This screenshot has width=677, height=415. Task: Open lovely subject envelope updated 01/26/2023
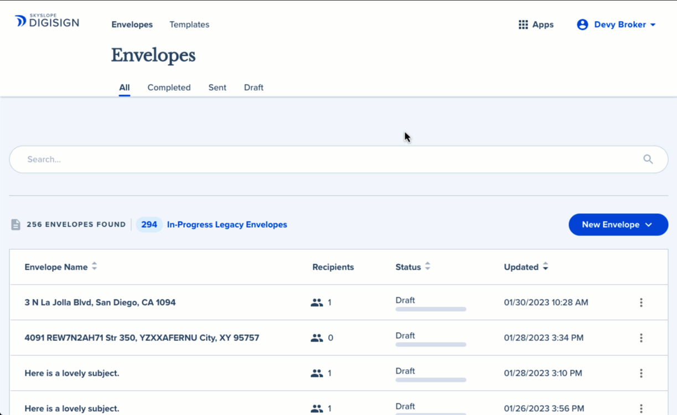click(x=72, y=408)
